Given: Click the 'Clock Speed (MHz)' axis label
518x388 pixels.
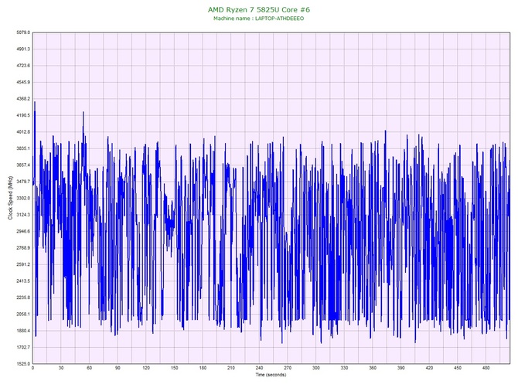Looking at the screenshot, I should [10, 198].
